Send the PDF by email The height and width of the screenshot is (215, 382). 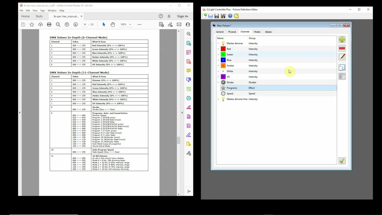[x=179, y=24]
